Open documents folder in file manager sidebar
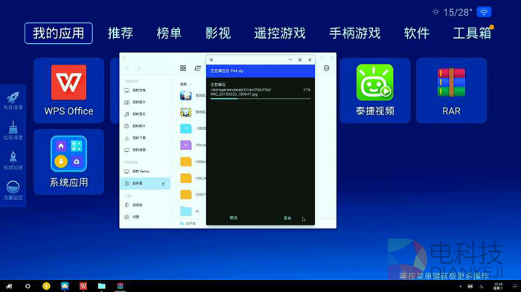This screenshot has width=521, height=292. tap(145, 90)
